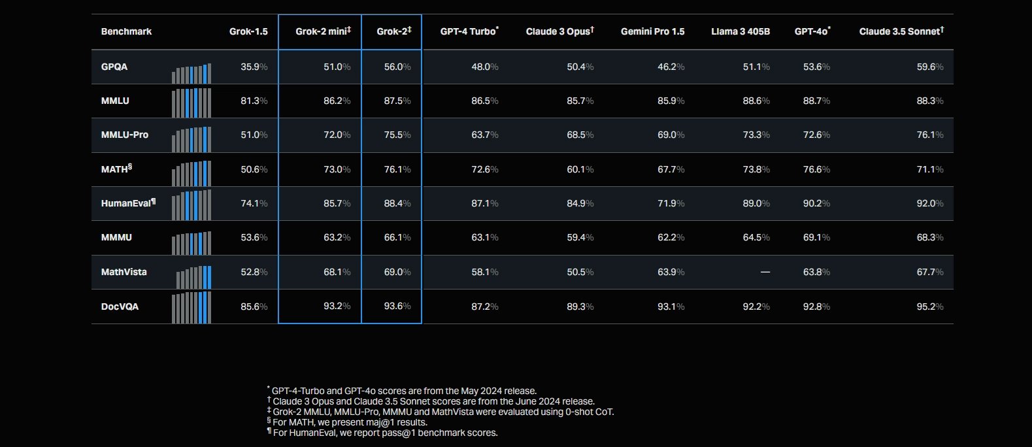Select the Grok-2 mini column header
The height and width of the screenshot is (447, 1032).
pos(323,31)
